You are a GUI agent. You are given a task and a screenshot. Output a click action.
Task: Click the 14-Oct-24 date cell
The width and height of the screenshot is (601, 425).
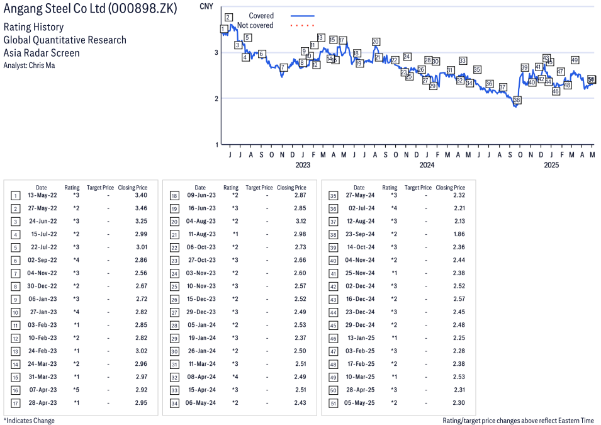tap(361, 247)
